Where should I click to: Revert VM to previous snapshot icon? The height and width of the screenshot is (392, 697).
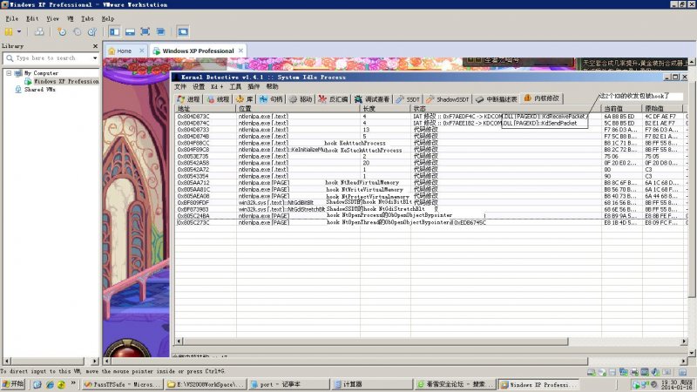point(78,31)
